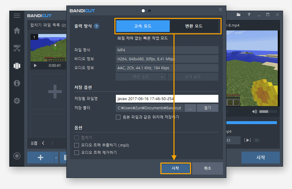The width and height of the screenshot is (292, 189).
Task: Click the blue playback progress bar
Action: 251,123
